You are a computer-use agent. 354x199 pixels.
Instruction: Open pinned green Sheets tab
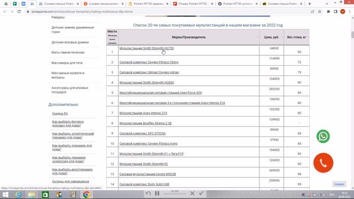coord(15,4)
